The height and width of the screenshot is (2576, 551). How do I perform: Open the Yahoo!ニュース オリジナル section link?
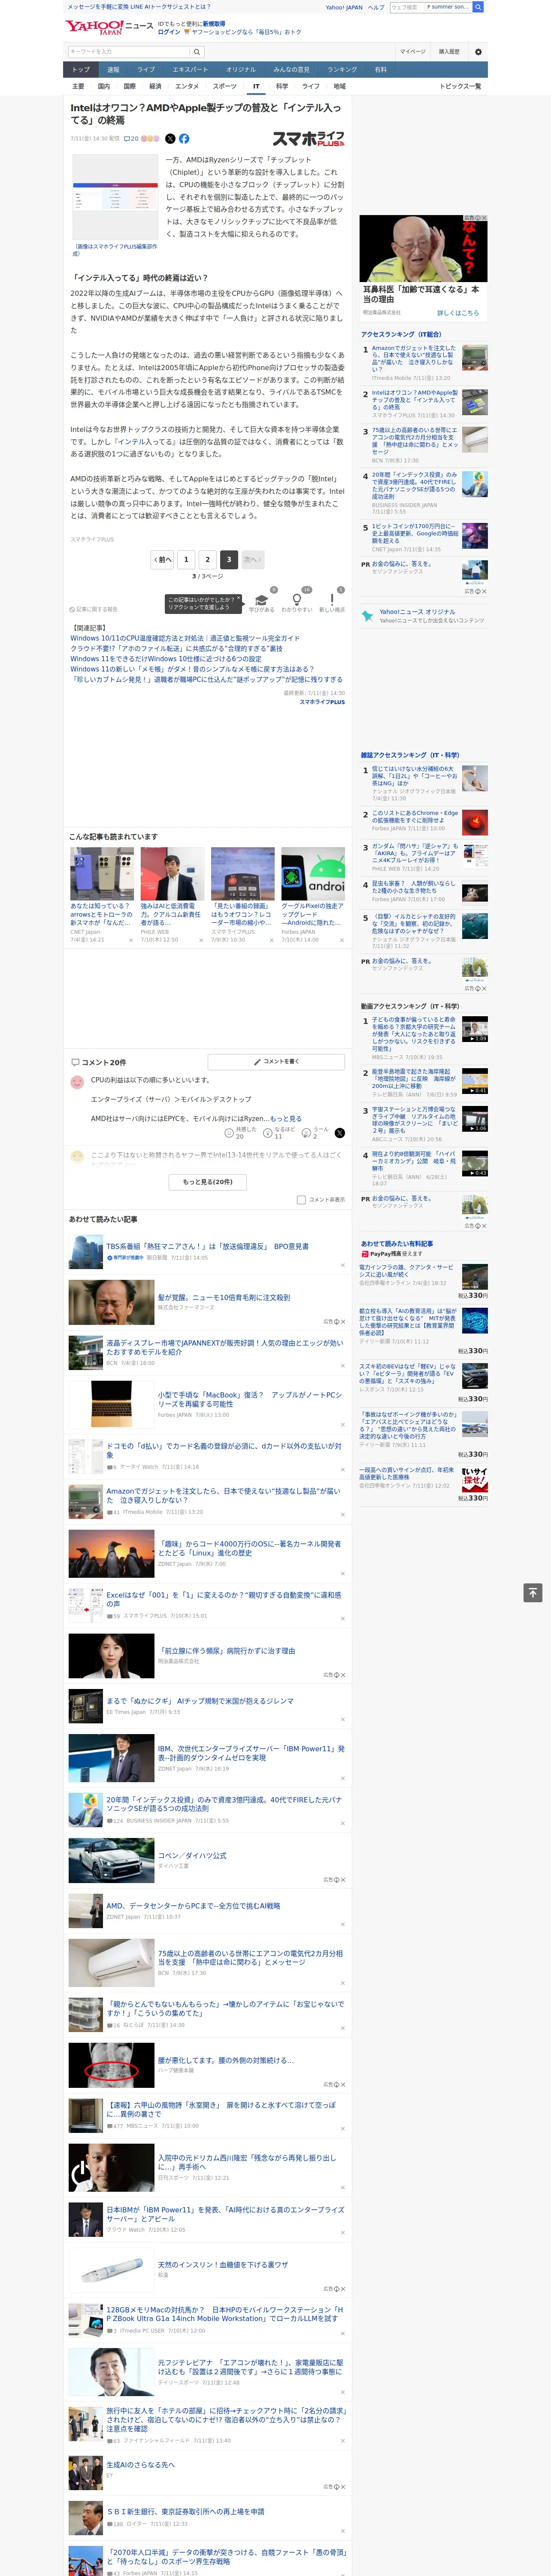pyautogui.click(x=417, y=612)
